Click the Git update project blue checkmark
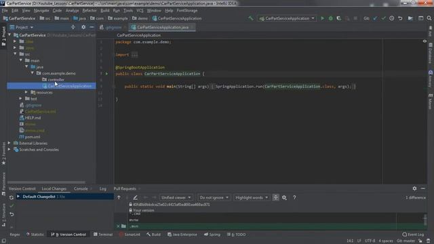The width and height of the screenshot is (434, 244). point(375,18)
